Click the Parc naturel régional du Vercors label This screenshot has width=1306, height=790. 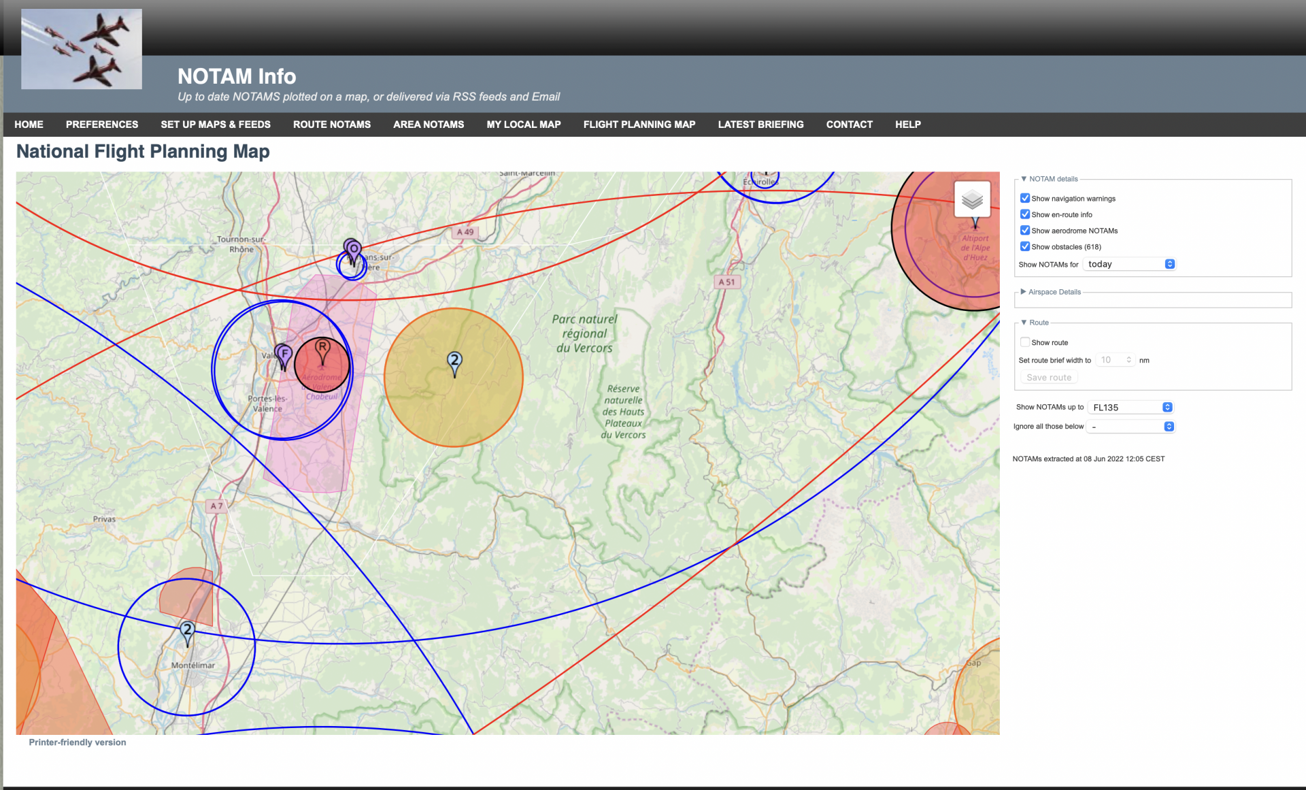pyautogui.click(x=584, y=333)
